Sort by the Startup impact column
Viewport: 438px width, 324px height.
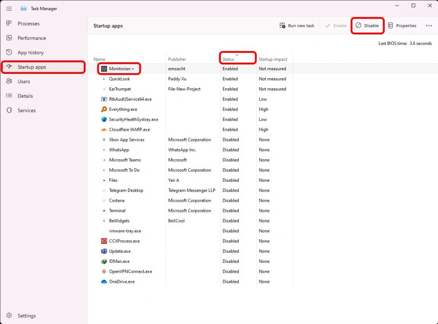273,59
